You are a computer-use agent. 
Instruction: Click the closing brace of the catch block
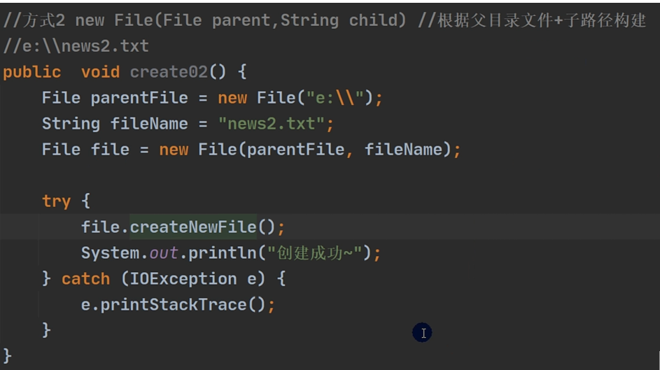tap(46, 329)
